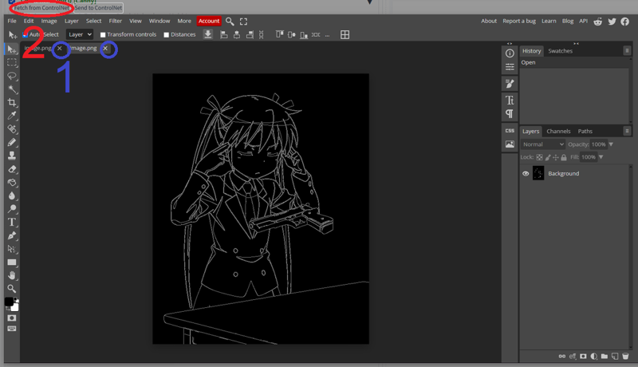Select the Rectangle Select tool
Image resolution: width=638 pixels, height=367 pixels.
[12, 63]
